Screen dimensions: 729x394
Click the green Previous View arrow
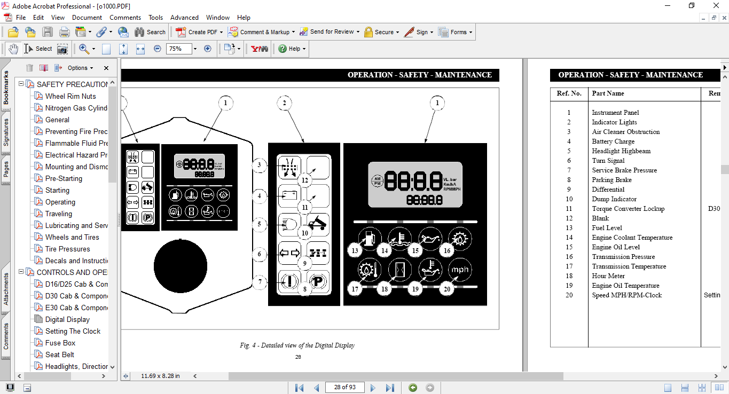[412, 388]
